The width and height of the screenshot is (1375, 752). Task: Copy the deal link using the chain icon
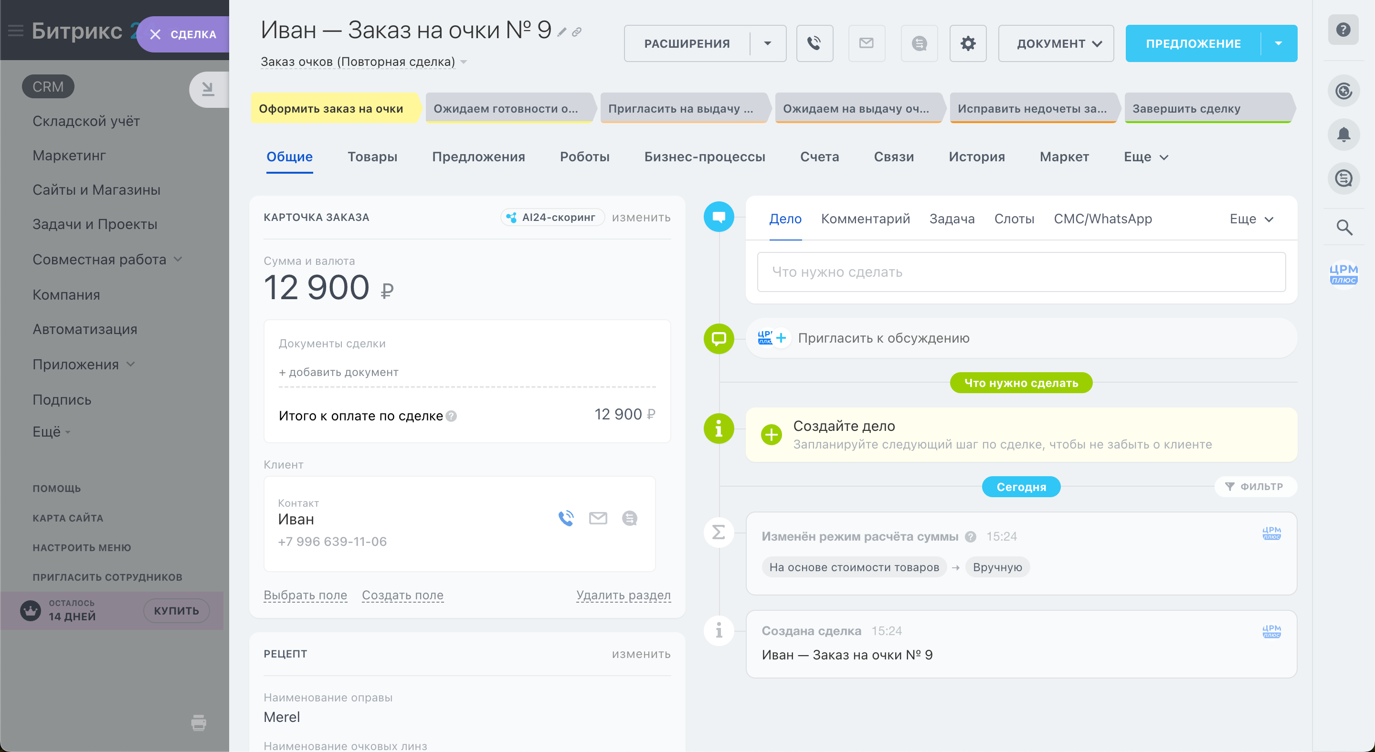pos(577,32)
